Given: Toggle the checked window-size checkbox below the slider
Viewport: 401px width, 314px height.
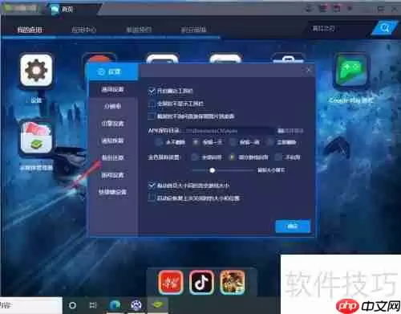Looking at the screenshot, I should (x=152, y=186).
